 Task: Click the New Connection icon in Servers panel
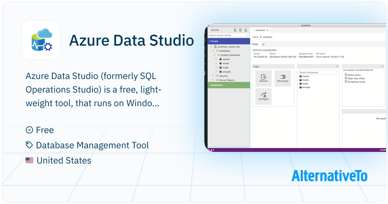[235, 30]
